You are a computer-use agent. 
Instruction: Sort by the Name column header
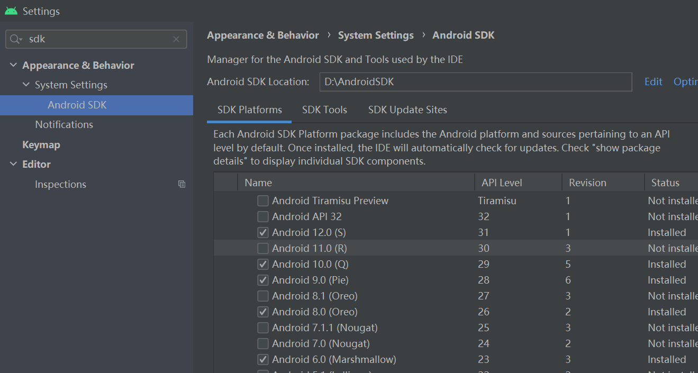[x=356, y=183]
